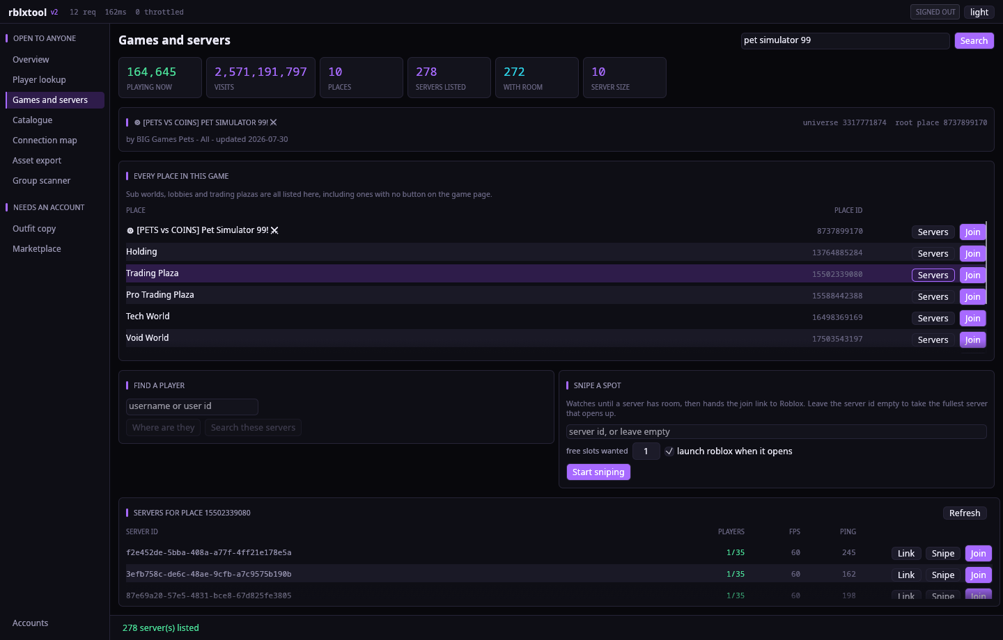Switch to light theme
The height and width of the screenshot is (640, 1003).
[979, 12]
